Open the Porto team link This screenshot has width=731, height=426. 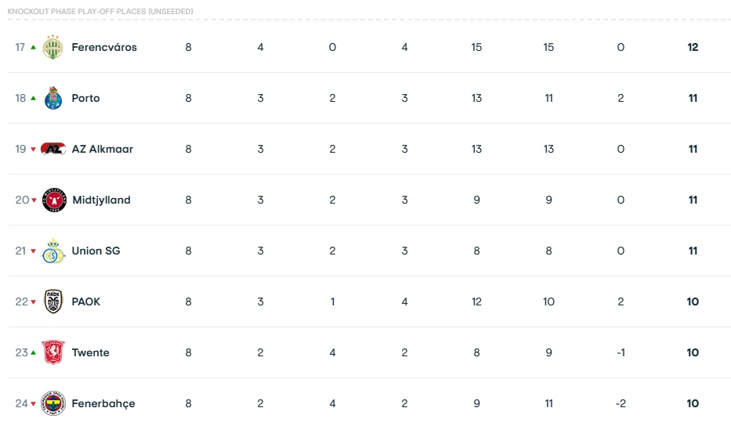[85, 98]
